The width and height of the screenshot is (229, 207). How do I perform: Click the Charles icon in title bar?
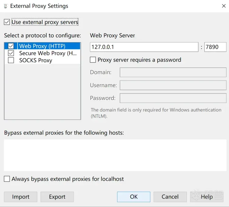pos(5,6)
